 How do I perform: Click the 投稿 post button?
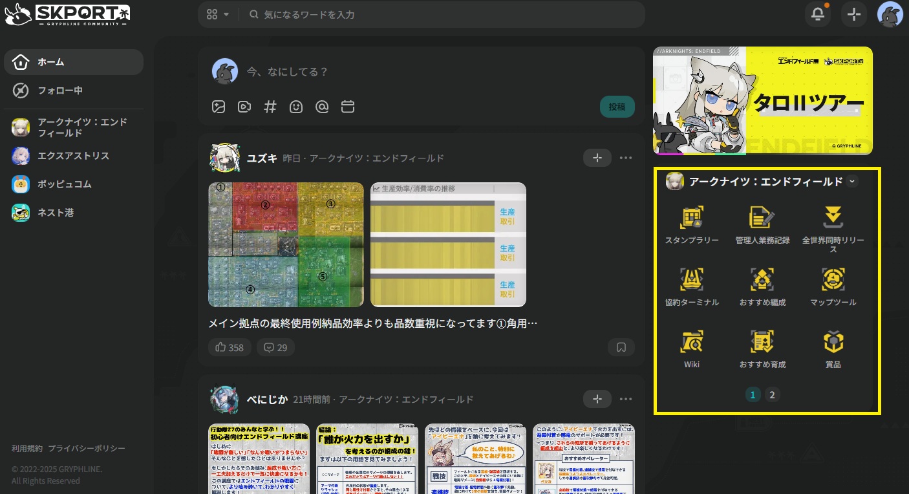(x=617, y=107)
